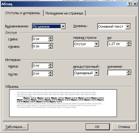This screenshot has height=133, width=139.
Task: Click the первая строка label
Action: point(85,38)
